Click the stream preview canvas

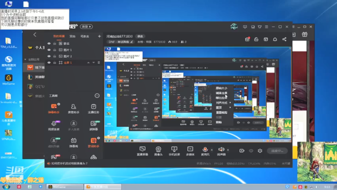click(198, 95)
